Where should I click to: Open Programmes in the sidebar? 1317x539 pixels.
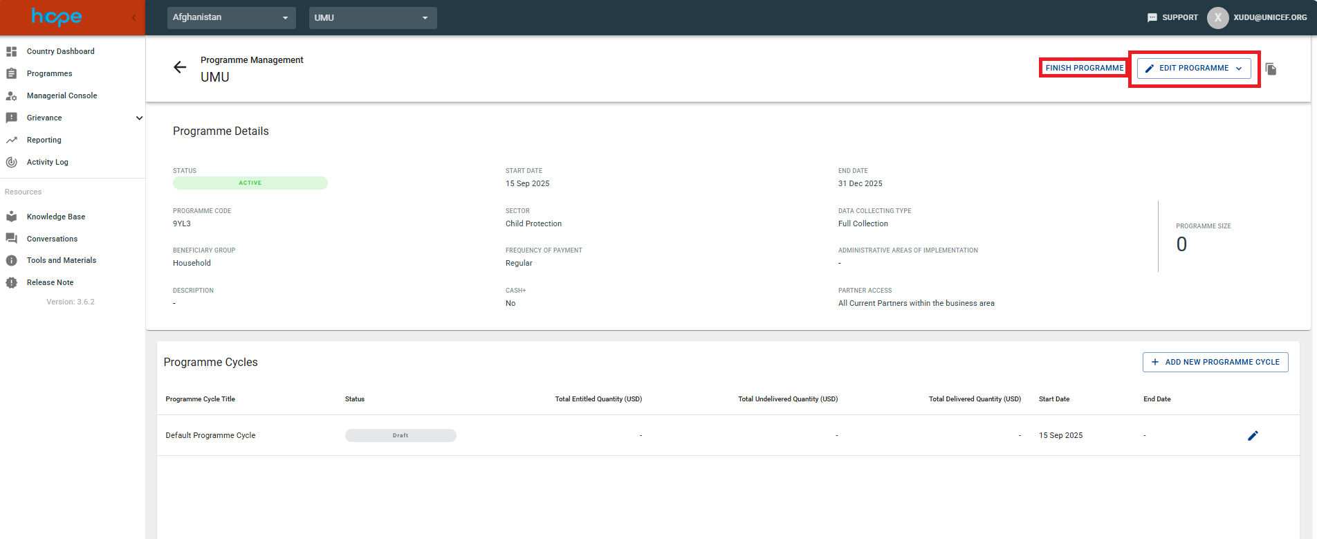[x=49, y=73]
